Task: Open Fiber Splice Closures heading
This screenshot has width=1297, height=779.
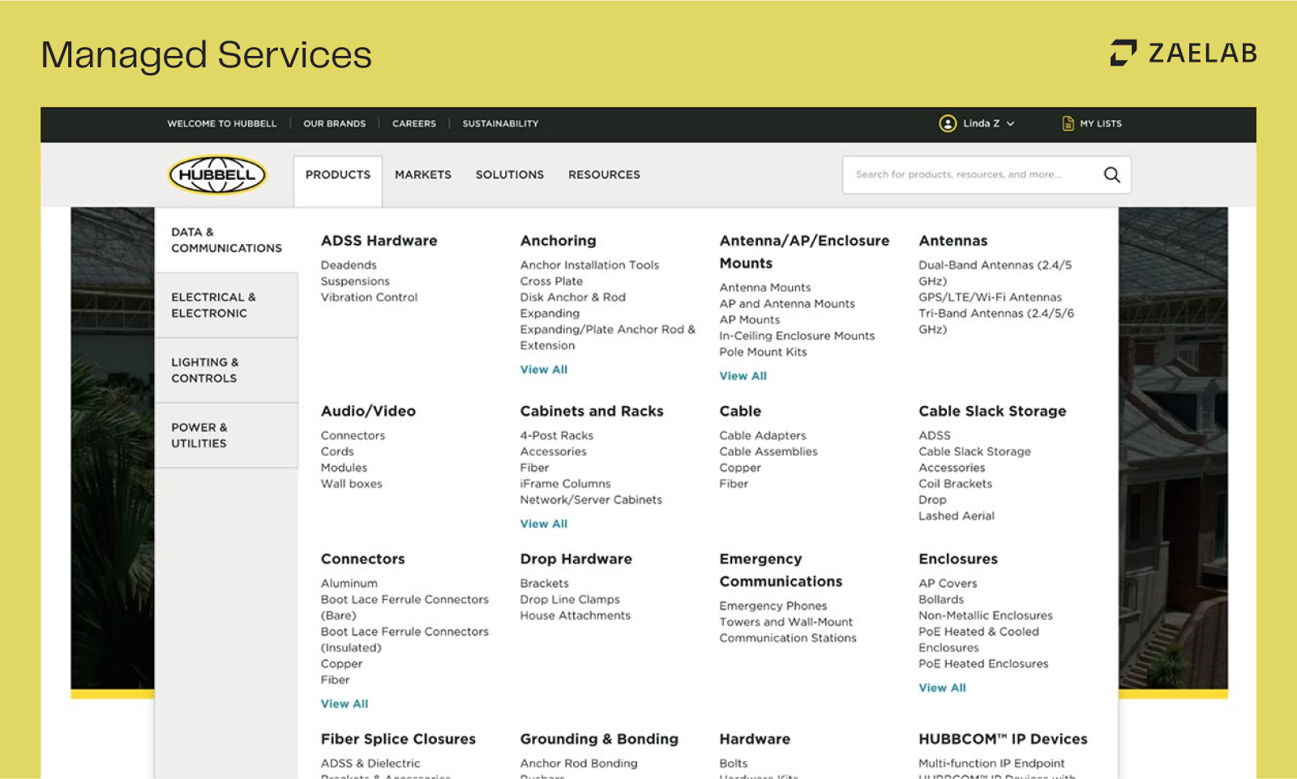Action: 398,739
